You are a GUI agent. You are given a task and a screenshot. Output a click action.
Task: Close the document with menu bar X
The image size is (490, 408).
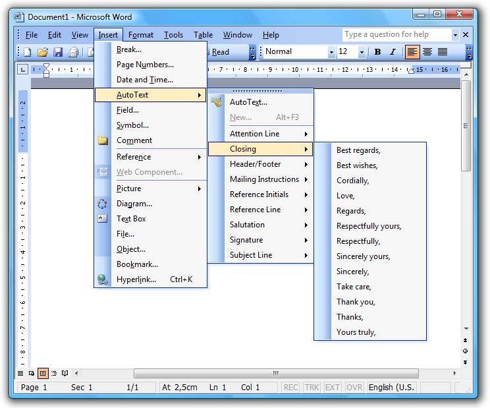pos(466,35)
